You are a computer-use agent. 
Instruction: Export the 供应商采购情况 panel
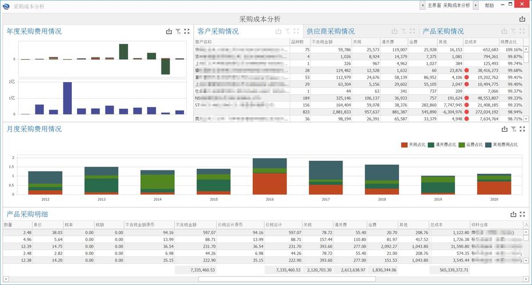[x=394, y=31]
